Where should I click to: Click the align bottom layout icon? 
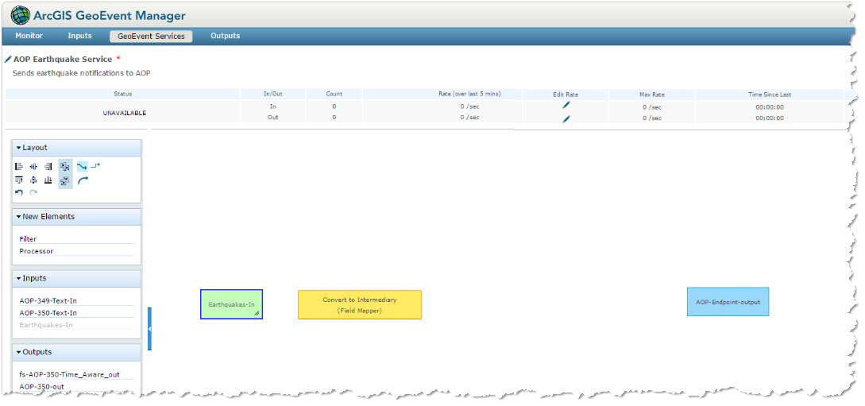coord(48,180)
